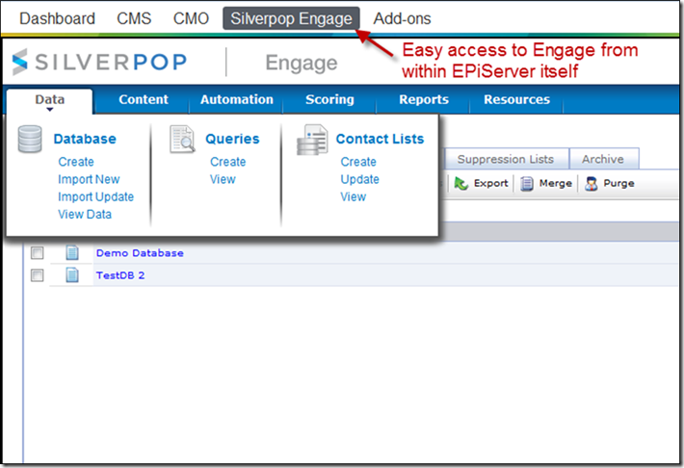
Task: Switch to the Reports tab
Action: (424, 99)
